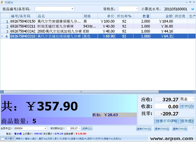The height and width of the screenshot is (142, 196).
Task: Click amount cell ¥44.16
Action: click(x=162, y=31)
